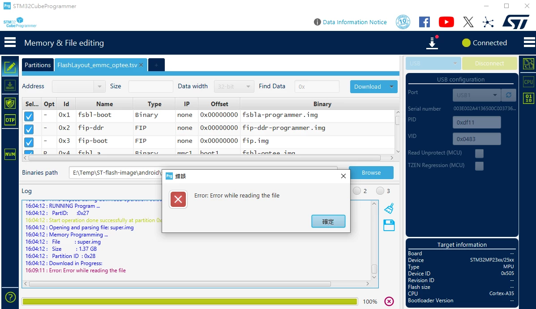The width and height of the screenshot is (536, 309).
Task: Click the Offset column header
Action: click(x=219, y=104)
